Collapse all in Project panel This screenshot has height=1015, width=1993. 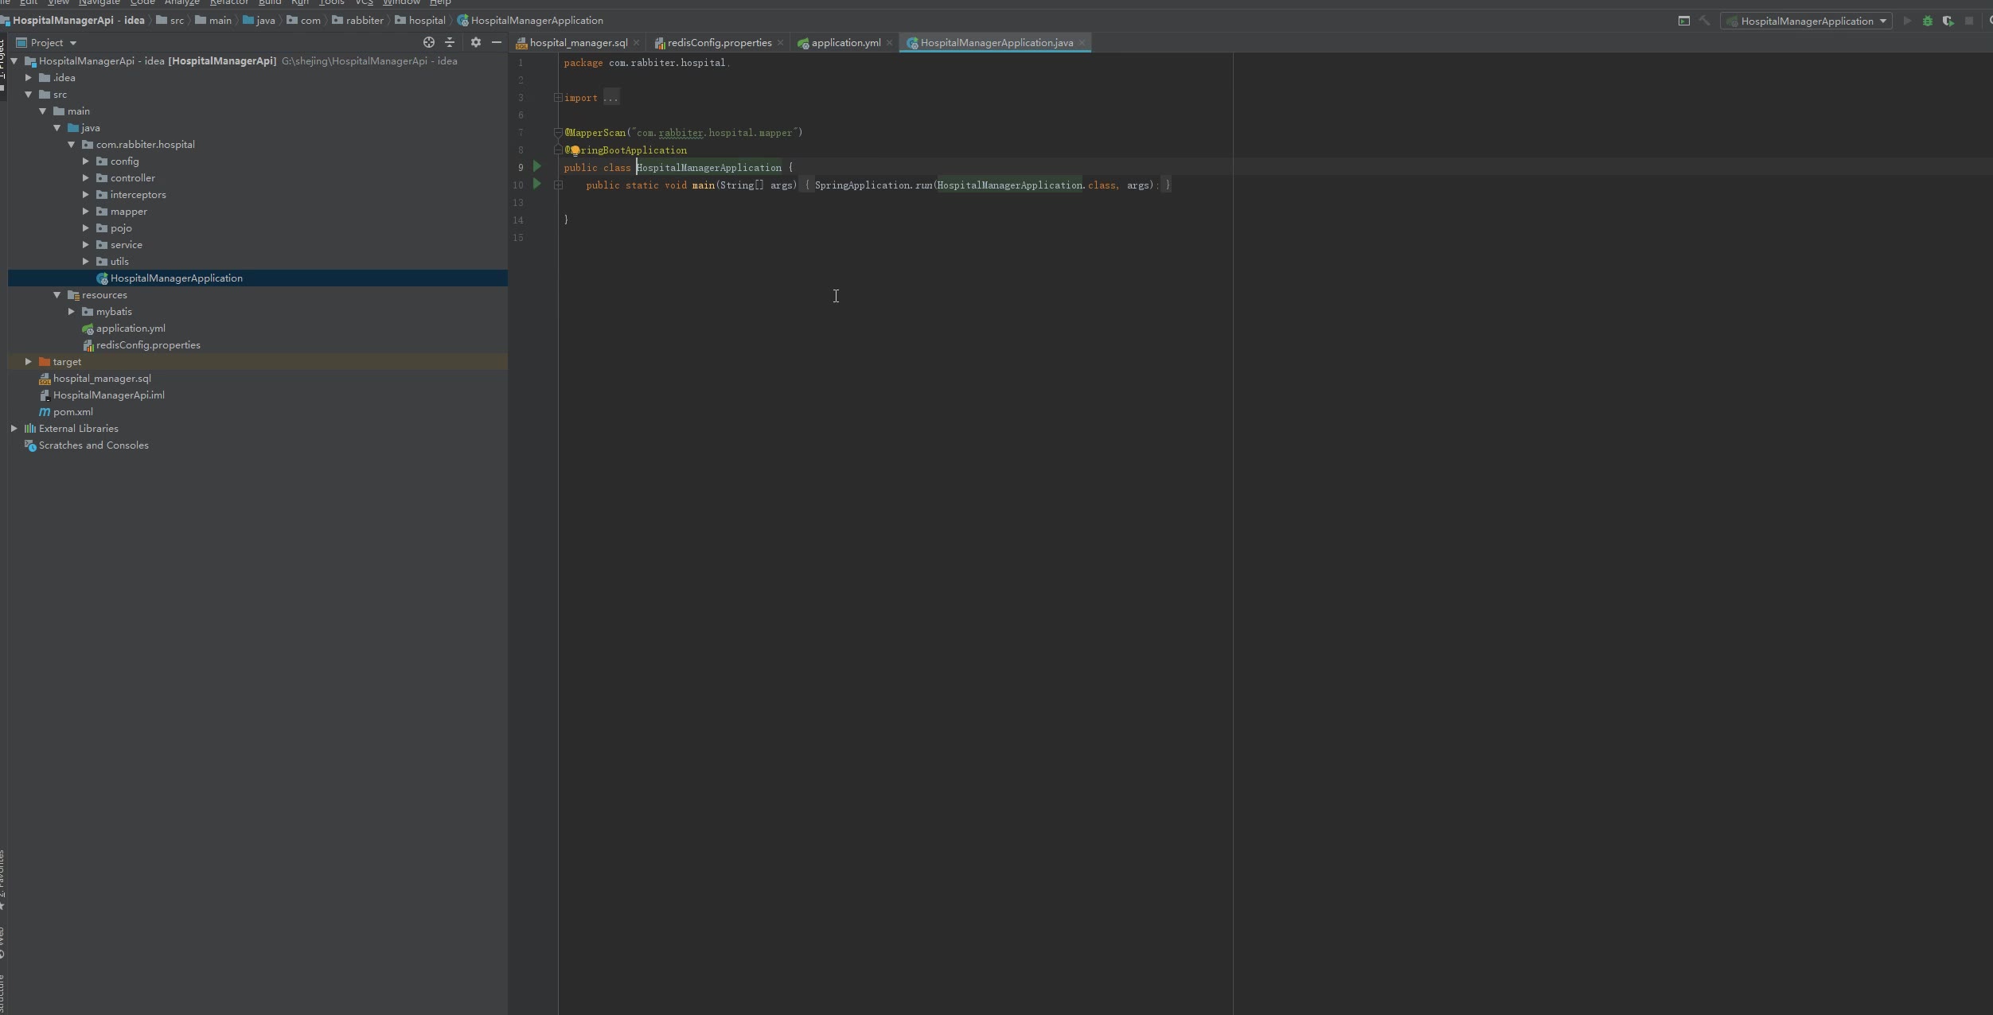click(450, 43)
